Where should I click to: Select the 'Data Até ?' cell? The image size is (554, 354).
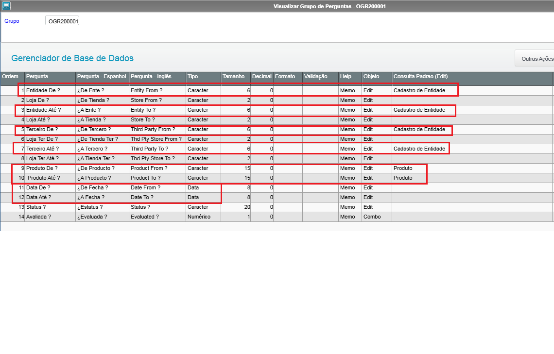pyautogui.click(x=50, y=197)
